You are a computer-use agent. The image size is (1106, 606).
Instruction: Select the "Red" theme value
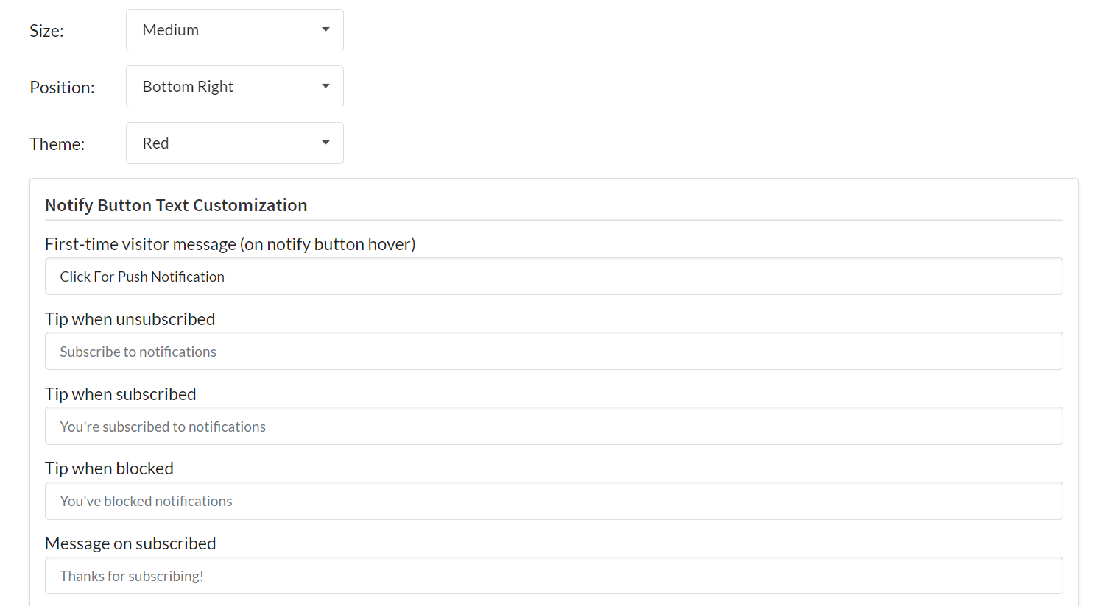[155, 143]
